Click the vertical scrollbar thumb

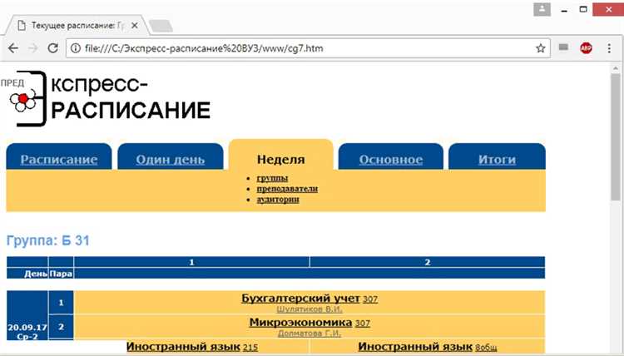click(616, 137)
